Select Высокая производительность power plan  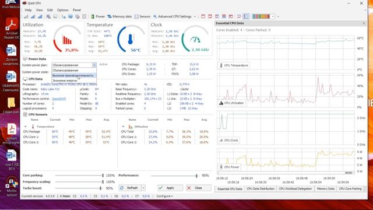point(74,75)
